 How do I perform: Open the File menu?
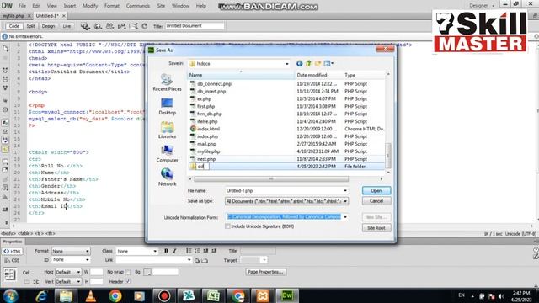(x=22, y=6)
